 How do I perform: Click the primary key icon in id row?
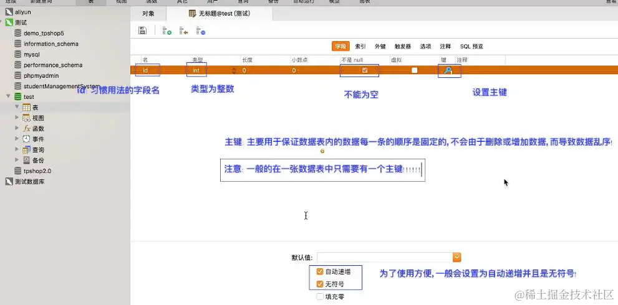(448, 70)
